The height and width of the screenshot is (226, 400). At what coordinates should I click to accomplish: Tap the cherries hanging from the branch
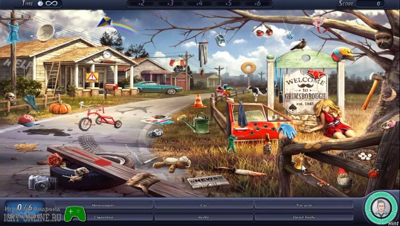click(264, 31)
